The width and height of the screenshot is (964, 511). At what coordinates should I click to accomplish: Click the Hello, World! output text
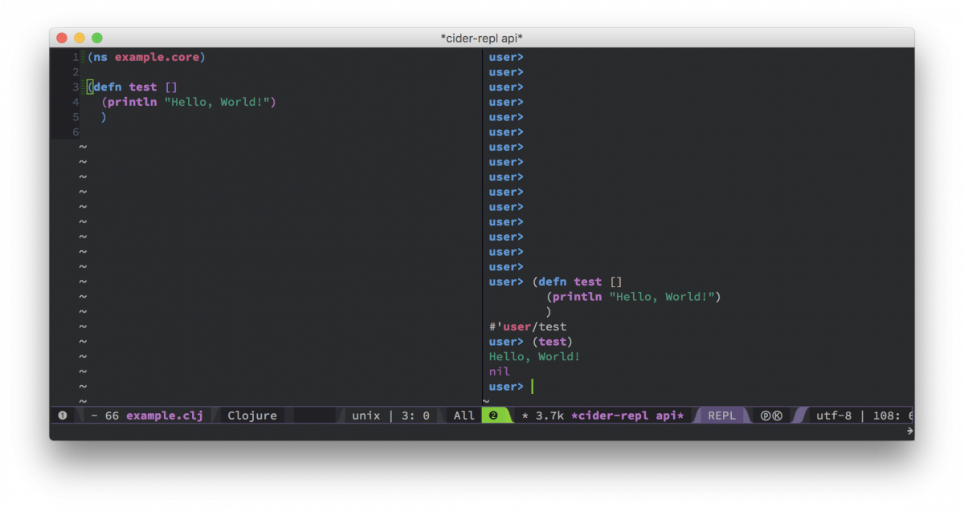click(534, 356)
